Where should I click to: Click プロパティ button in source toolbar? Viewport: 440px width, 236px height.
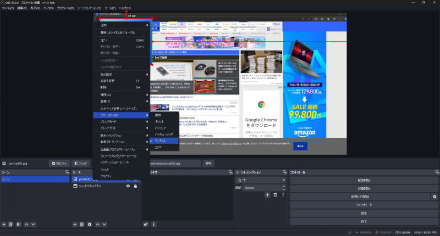(59, 164)
